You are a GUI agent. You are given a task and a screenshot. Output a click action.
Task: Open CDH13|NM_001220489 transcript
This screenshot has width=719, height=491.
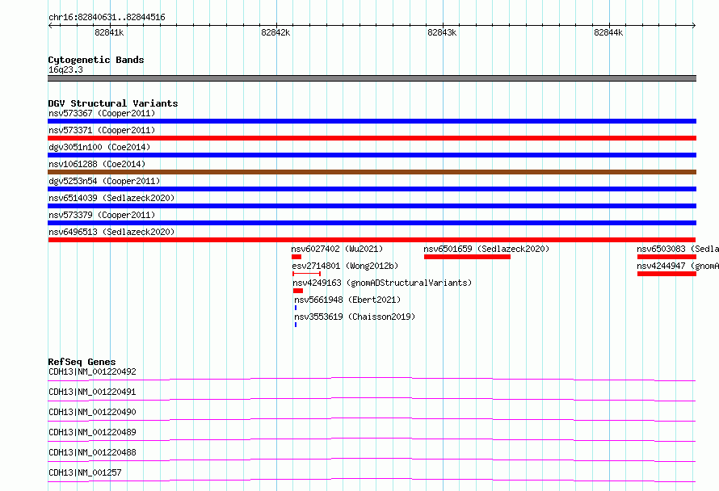pyautogui.click(x=92, y=432)
